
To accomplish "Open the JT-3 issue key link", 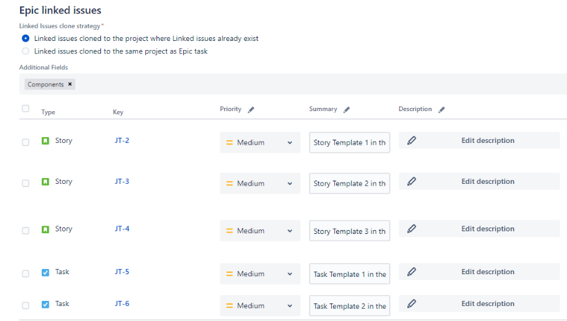I will (122, 181).
